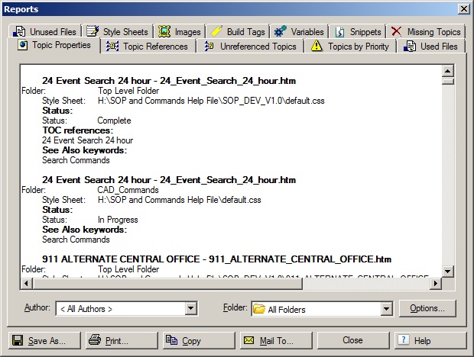Viewport: 474px width, 357px height.
Task: Open the Unused Files tab
Action: point(45,32)
